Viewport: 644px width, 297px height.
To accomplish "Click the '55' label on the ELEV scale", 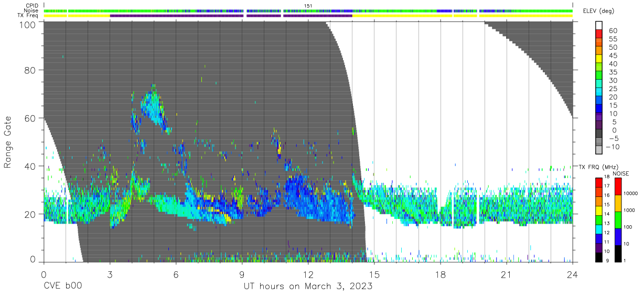I will tap(613, 39).
